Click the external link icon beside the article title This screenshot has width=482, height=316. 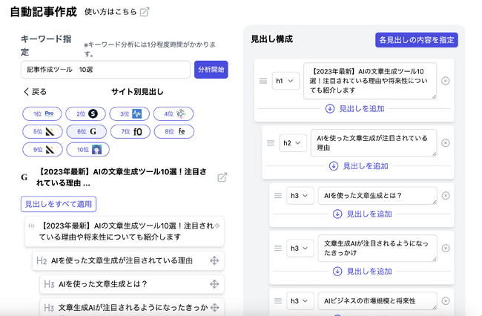(x=222, y=177)
